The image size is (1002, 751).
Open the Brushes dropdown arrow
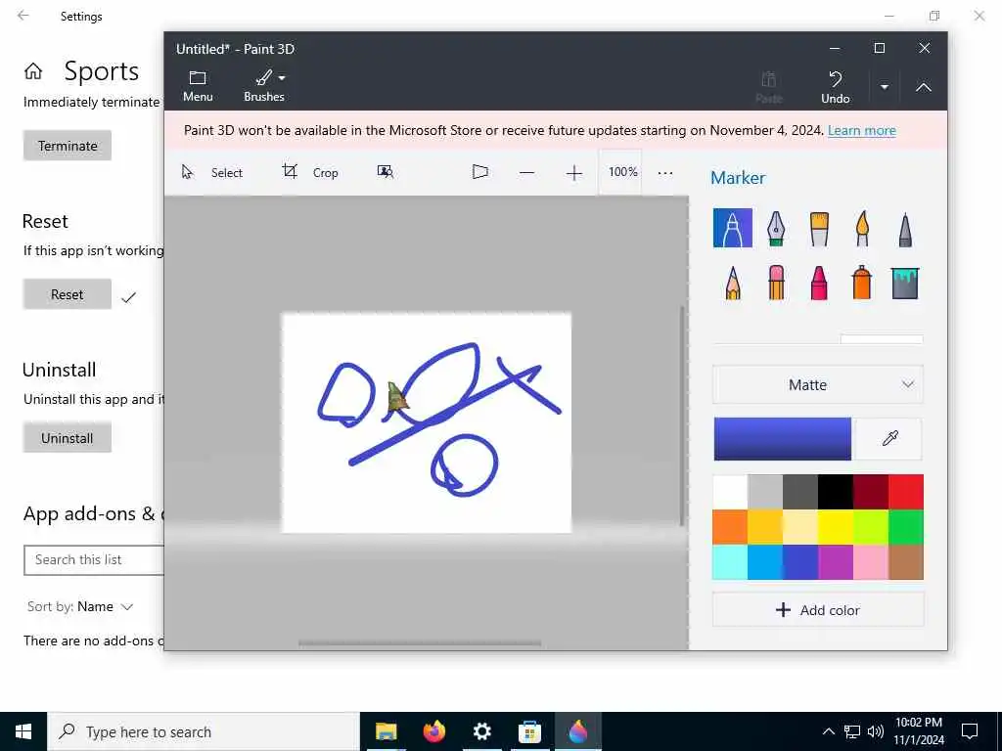pos(282,78)
